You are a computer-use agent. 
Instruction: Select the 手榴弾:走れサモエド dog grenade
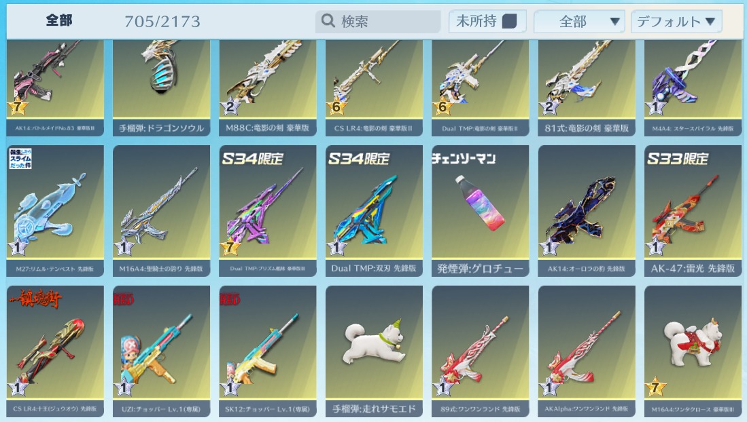(x=374, y=351)
